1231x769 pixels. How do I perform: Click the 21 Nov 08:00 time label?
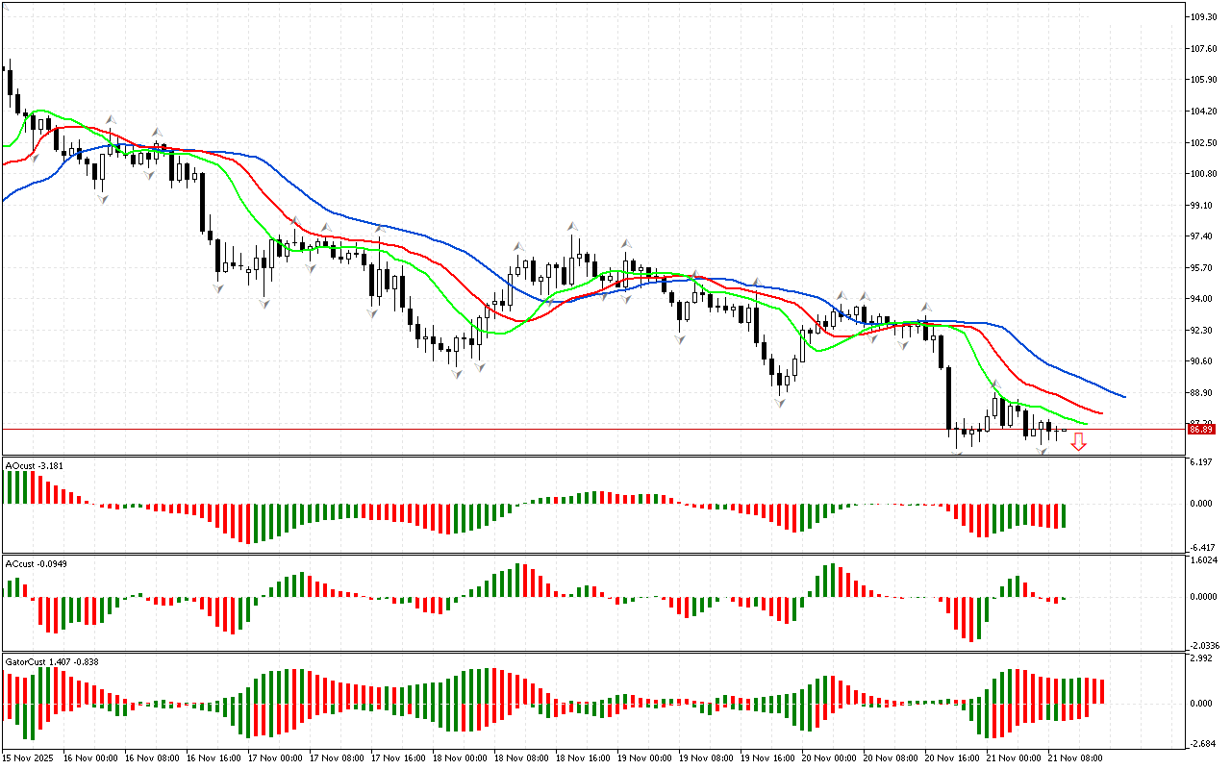click(1075, 758)
